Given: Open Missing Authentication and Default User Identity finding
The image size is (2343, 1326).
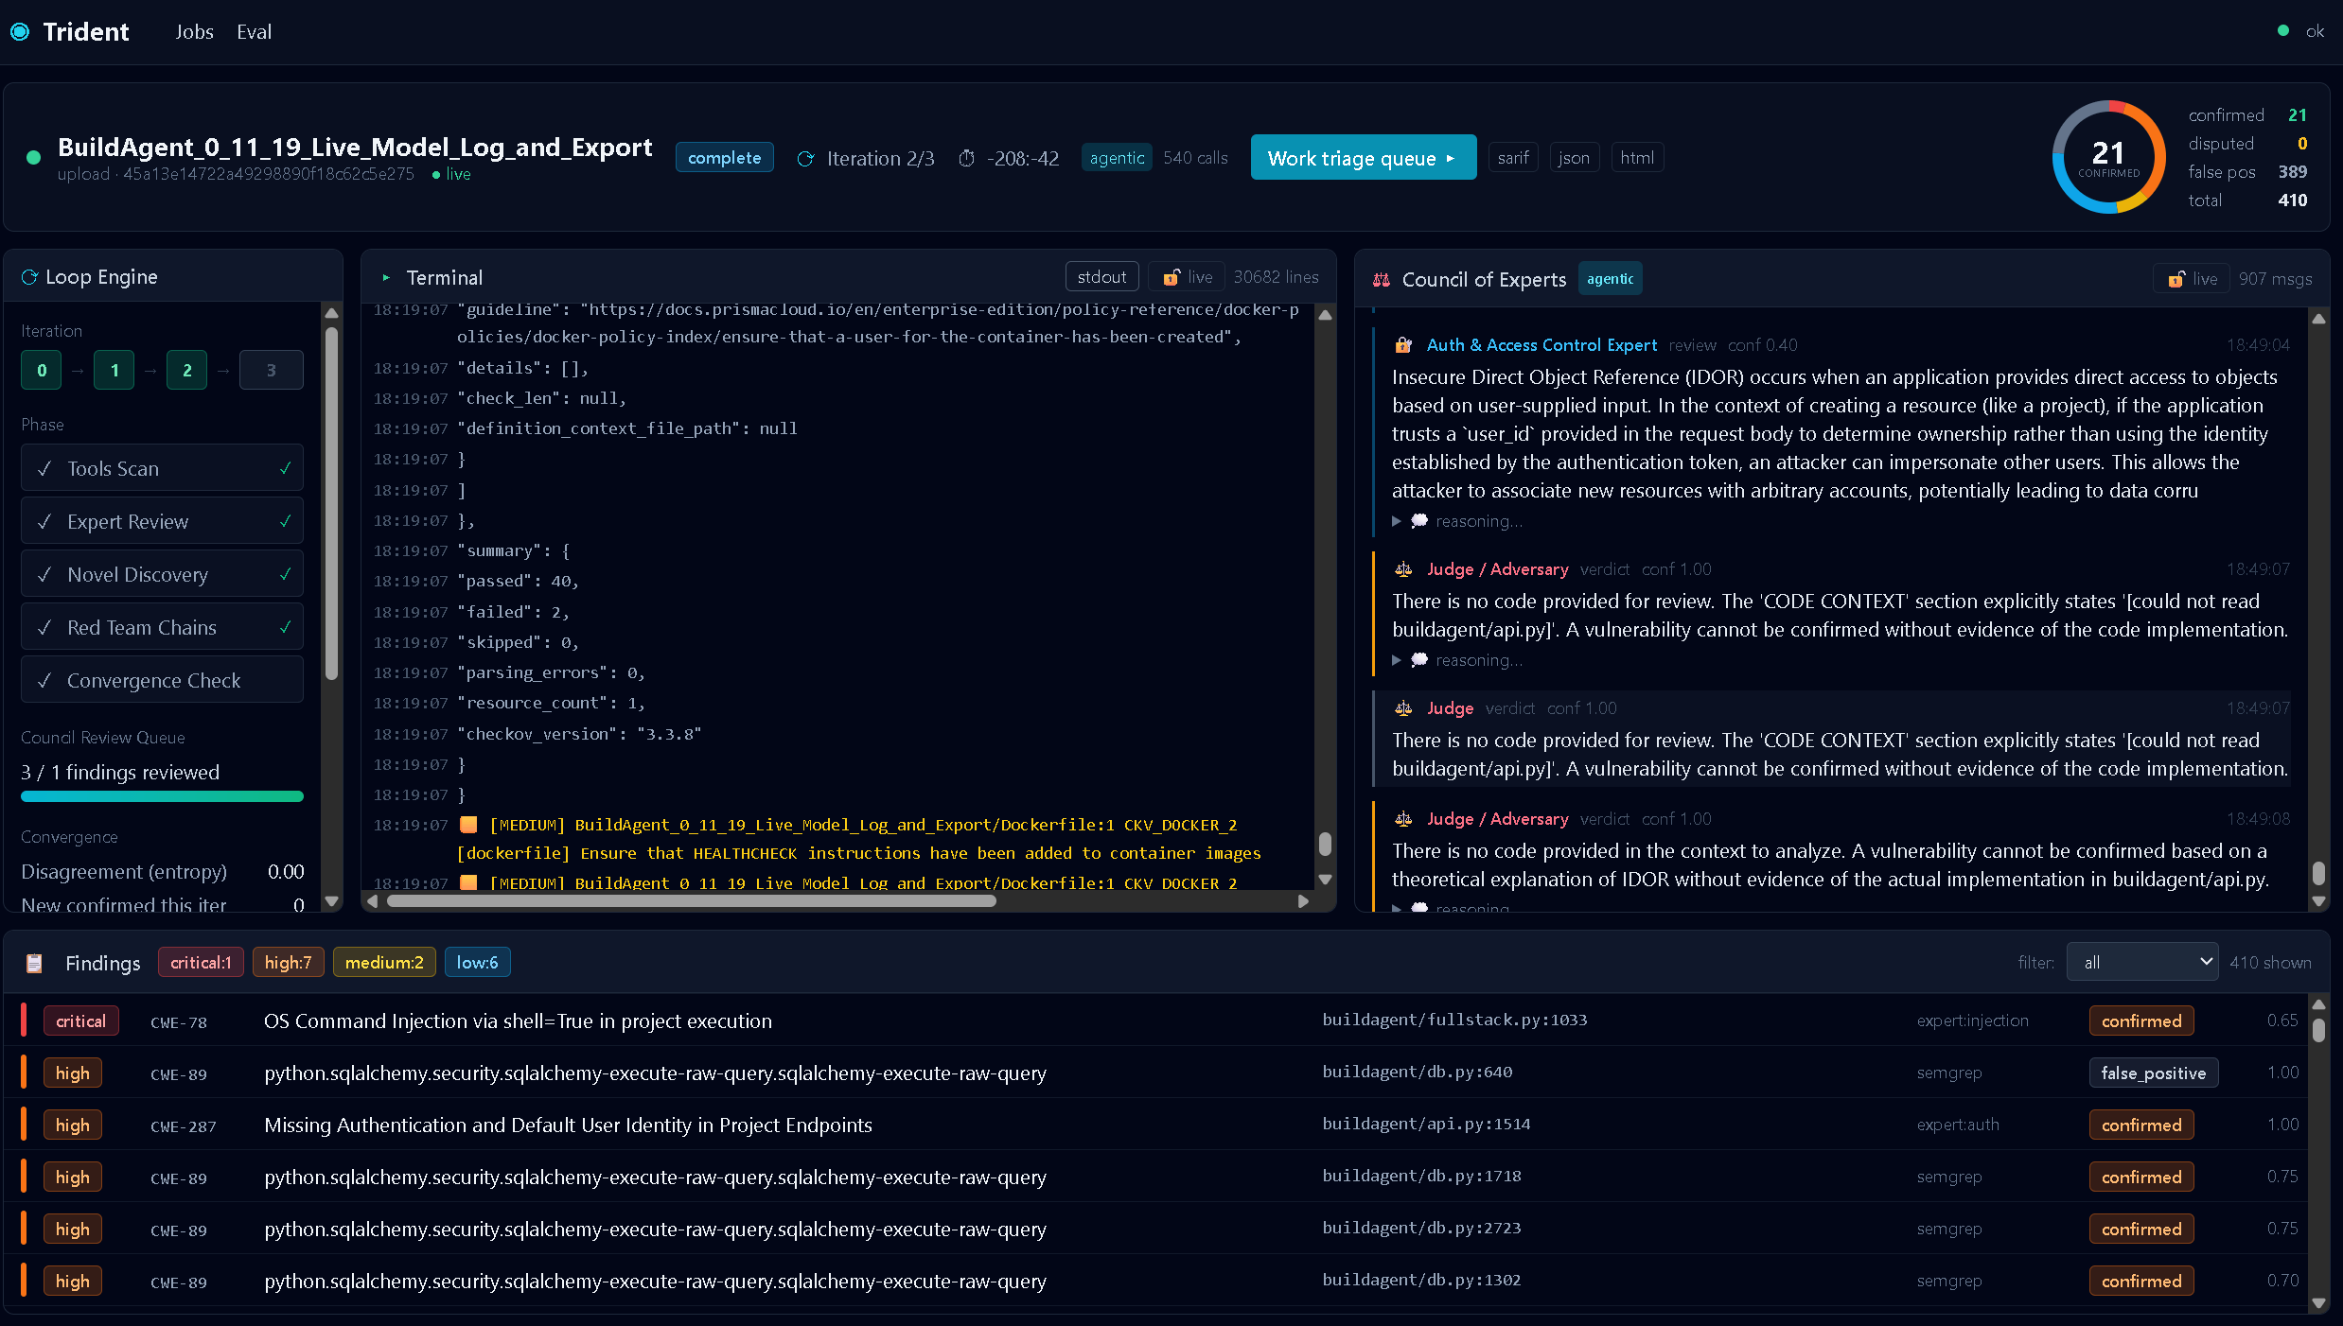Looking at the screenshot, I should 1154,1125.
